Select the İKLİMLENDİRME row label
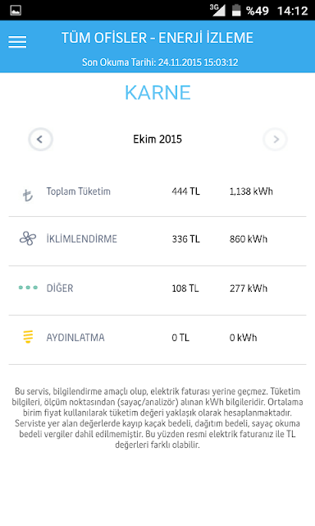 (x=82, y=239)
